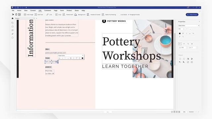The height and width of the screenshot is (119, 212).
Task: Switch to the Home tab
Action: click(19, 11)
